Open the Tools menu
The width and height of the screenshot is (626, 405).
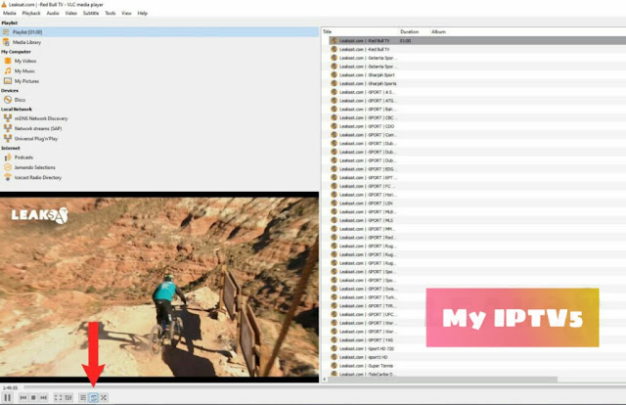[x=111, y=13]
